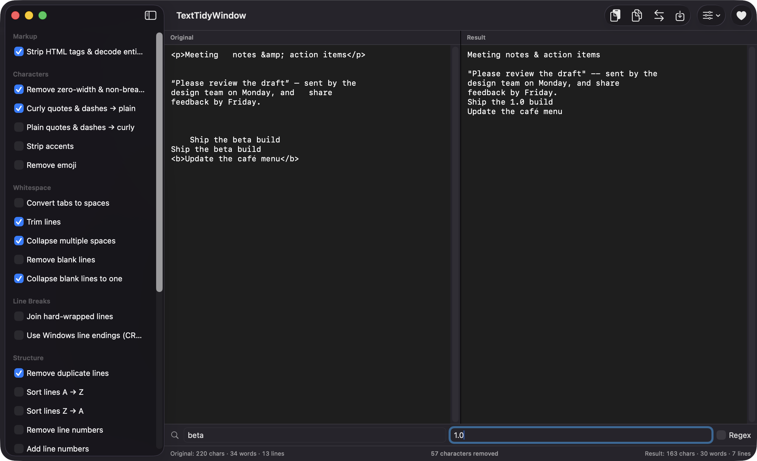The width and height of the screenshot is (757, 461).
Task: Enable Plain quotes & dashes → curly
Action: click(x=19, y=127)
